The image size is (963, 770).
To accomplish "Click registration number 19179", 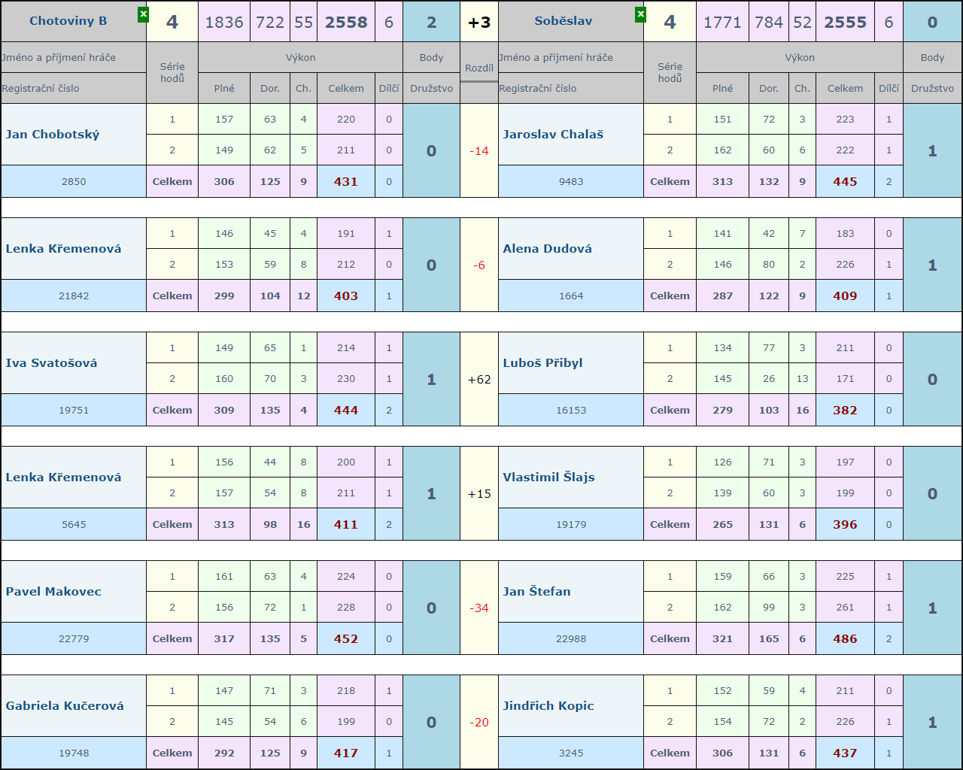I will (x=571, y=524).
